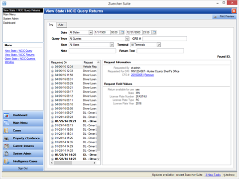Select the 04/05/16 09:17 row
Screen dimensions: 239x179
click(x=74, y=92)
